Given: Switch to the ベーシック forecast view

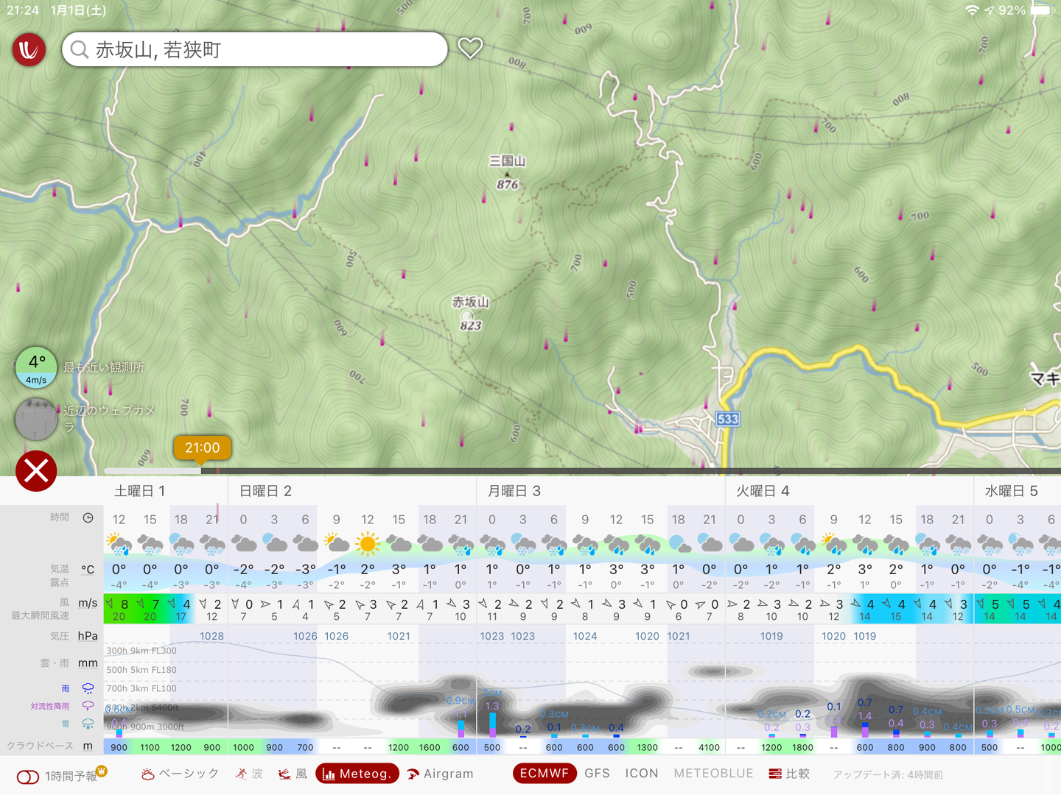Looking at the screenshot, I should pyautogui.click(x=181, y=774).
